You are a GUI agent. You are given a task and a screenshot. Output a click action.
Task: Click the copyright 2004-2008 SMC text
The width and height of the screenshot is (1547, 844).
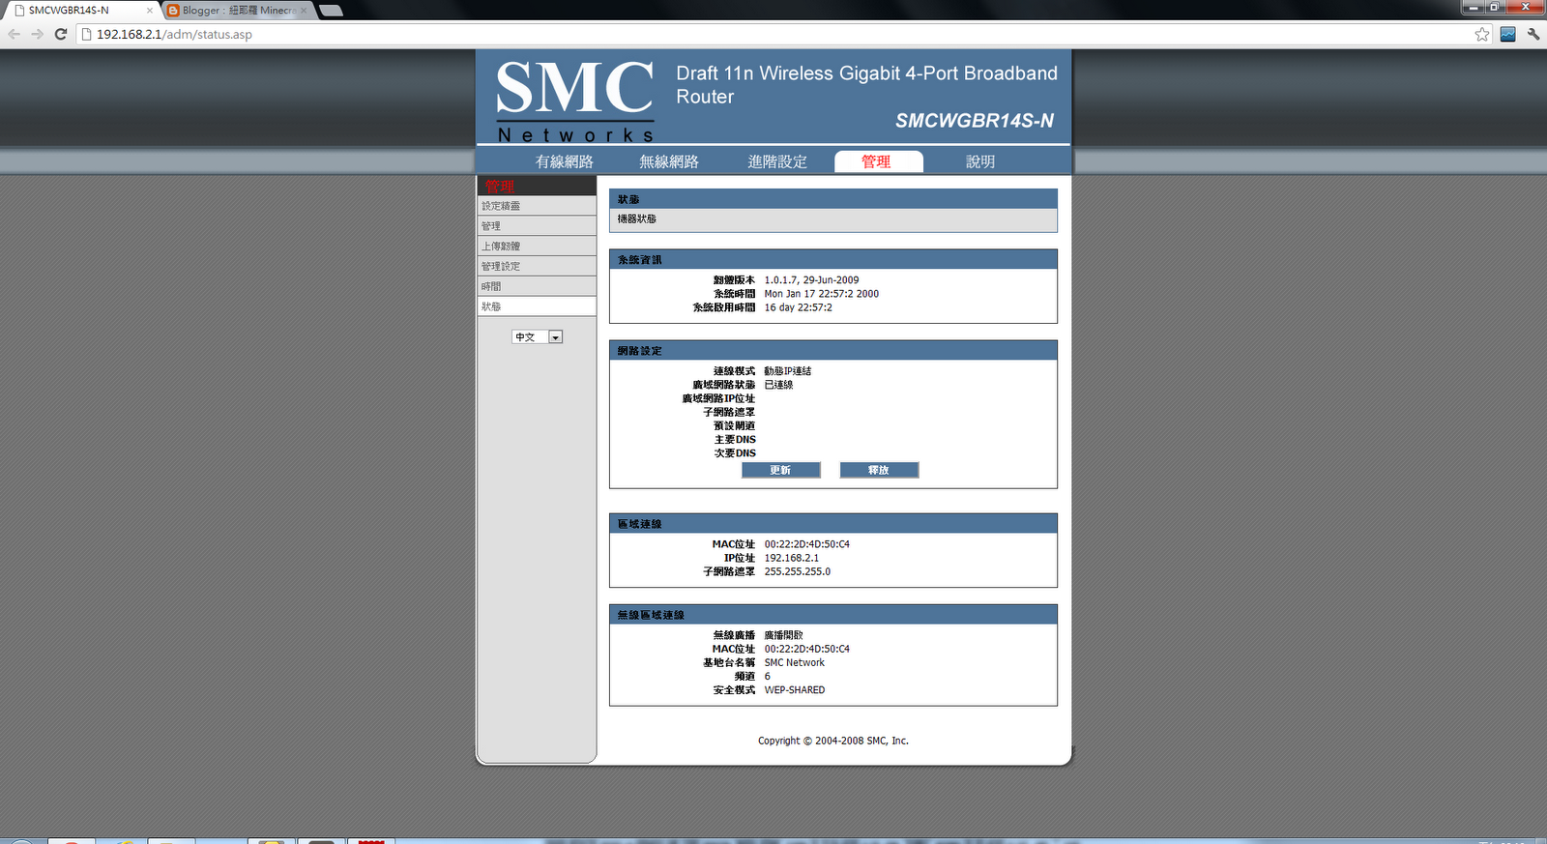(832, 741)
